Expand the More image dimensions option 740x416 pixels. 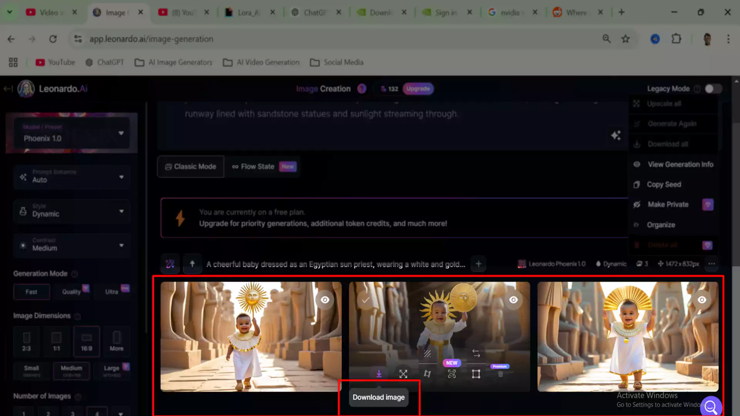(116, 341)
